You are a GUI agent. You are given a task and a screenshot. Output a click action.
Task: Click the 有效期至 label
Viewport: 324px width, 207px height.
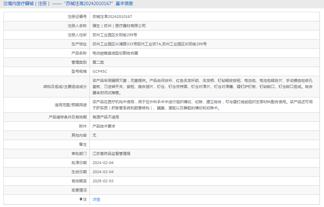click(79, 181)
